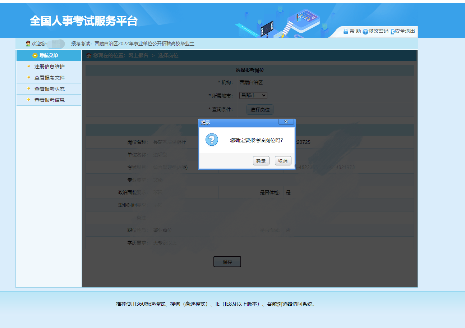This screenshot has width=465, height=328.
Task: Open the 所属地市 dropdown showing 昌都市
Action: click(253, 95)
